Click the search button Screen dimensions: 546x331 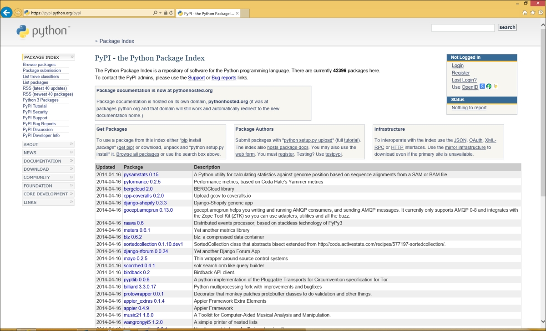click(507, 27)
